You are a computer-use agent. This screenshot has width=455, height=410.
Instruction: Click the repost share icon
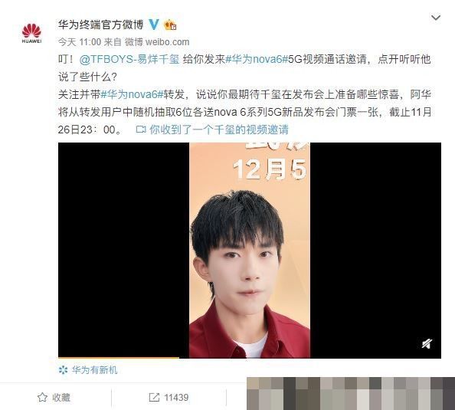click(154, 397)
